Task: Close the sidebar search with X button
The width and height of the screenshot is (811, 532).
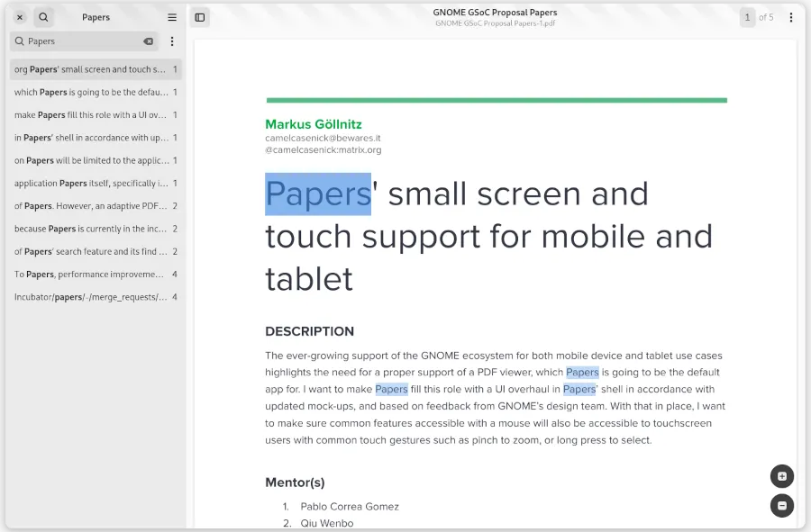Action: [20, 18]
